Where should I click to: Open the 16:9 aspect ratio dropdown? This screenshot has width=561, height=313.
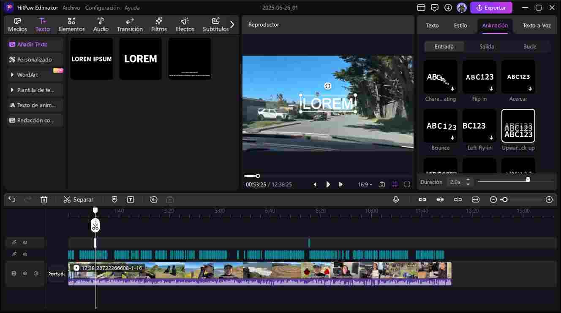(x=365, y=184)
